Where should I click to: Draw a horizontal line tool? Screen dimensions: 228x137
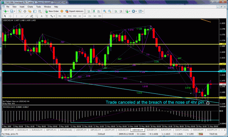pos(22,16)
